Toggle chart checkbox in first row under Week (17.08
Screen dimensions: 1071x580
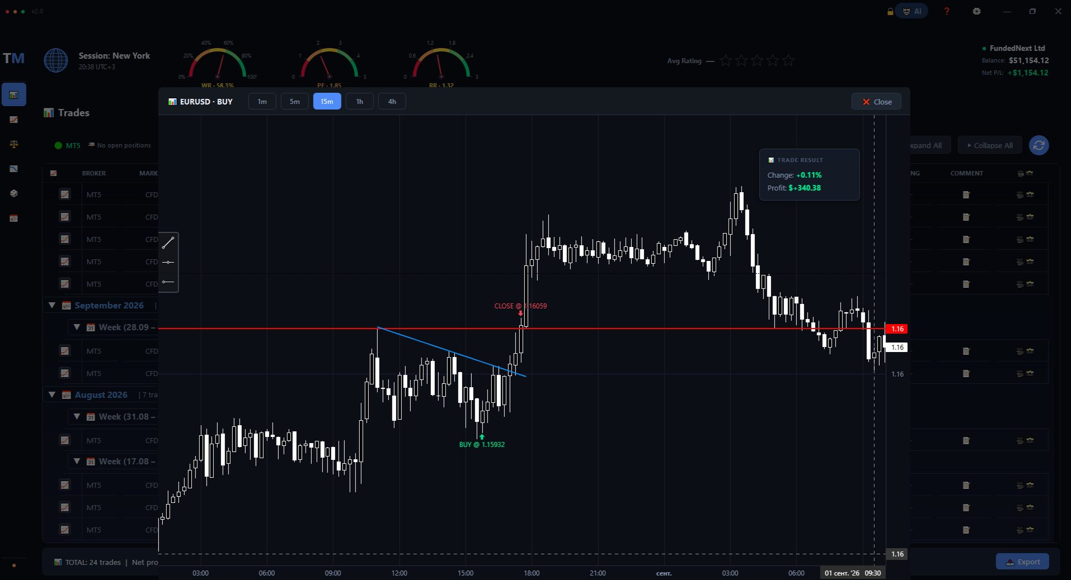[x=65, y=485]
